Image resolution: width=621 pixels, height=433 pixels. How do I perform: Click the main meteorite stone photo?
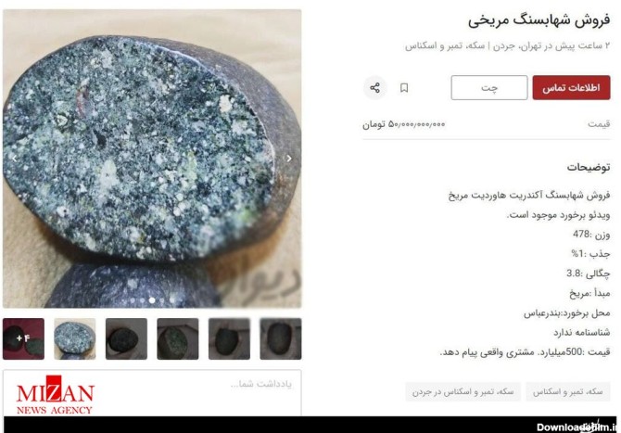(152, 159)
